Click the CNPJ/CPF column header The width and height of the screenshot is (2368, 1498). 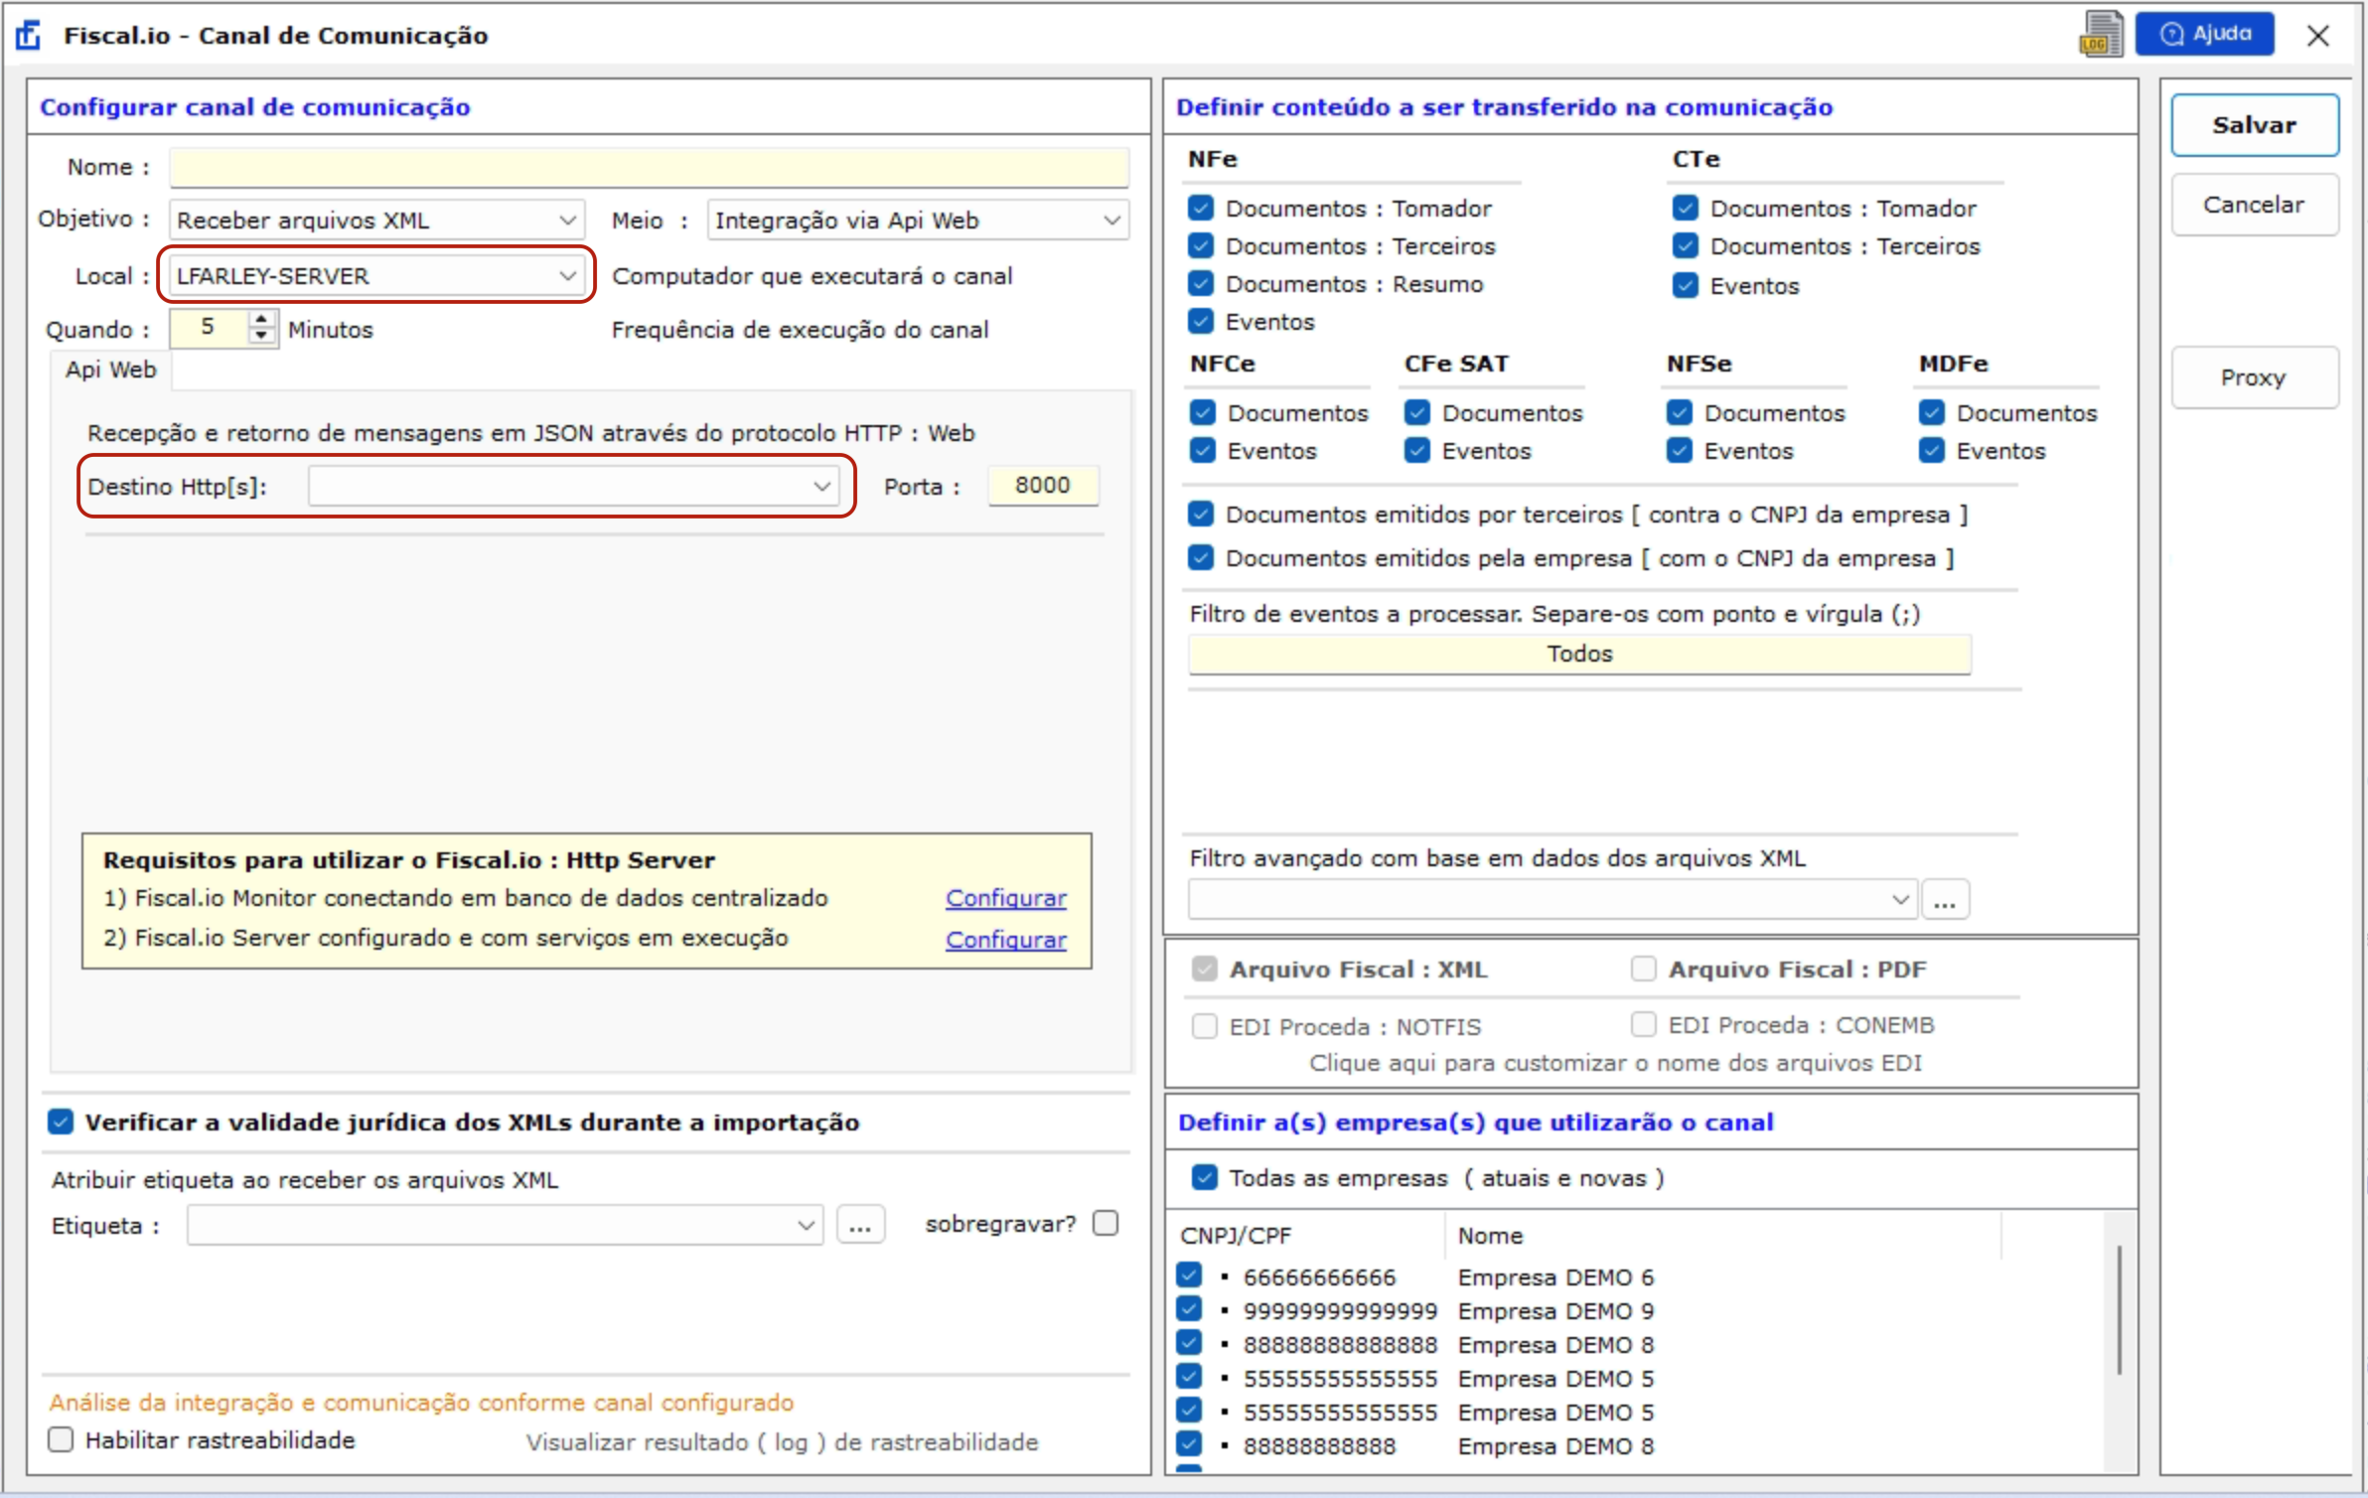click(1236, 1236)
